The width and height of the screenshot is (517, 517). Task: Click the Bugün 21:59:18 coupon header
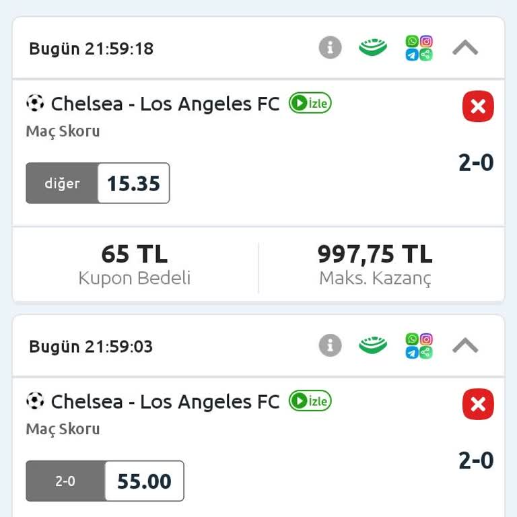[92, 48]
